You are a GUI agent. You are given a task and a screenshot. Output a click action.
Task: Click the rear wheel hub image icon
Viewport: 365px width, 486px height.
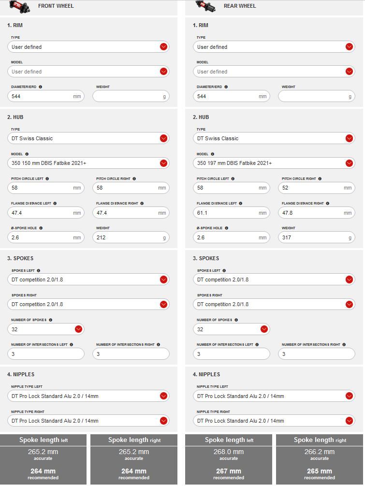pos(205,6)
